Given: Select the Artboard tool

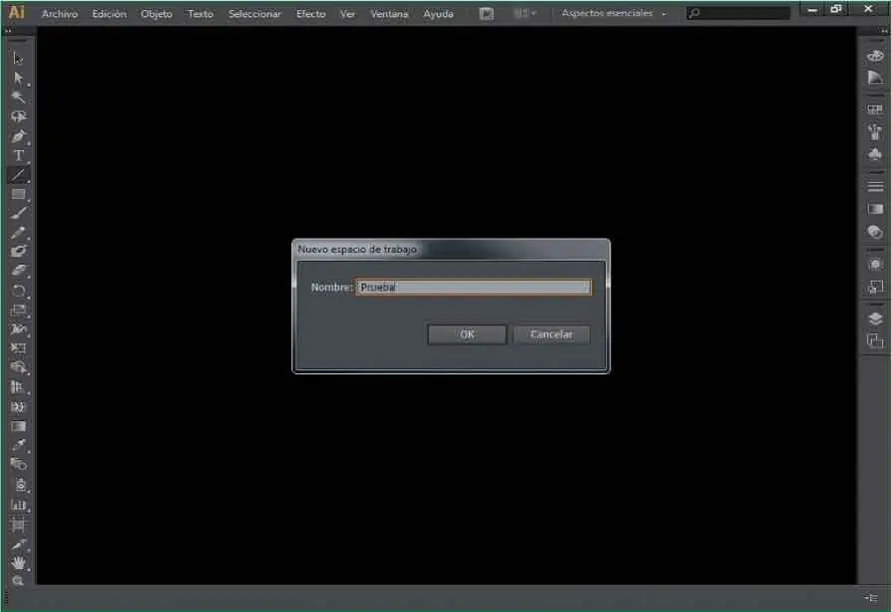Looking at the screenshot, I should point(18,524).
